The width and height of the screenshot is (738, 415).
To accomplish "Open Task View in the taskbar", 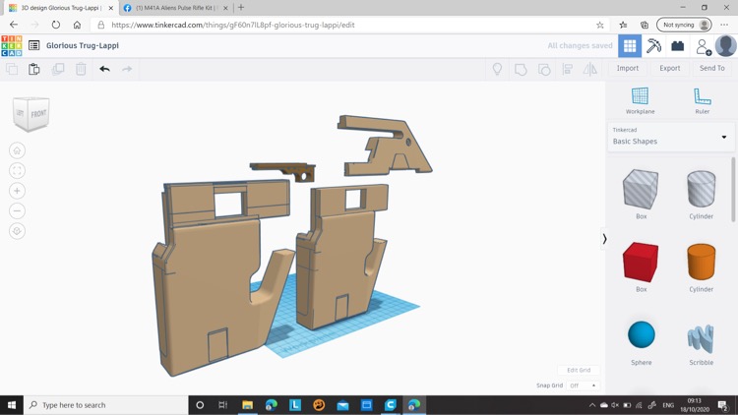I will (x=223, y=405).
